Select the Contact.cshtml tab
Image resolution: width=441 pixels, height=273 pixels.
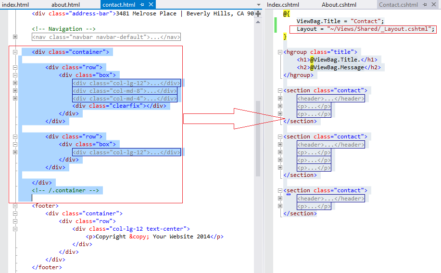(398, 5)
